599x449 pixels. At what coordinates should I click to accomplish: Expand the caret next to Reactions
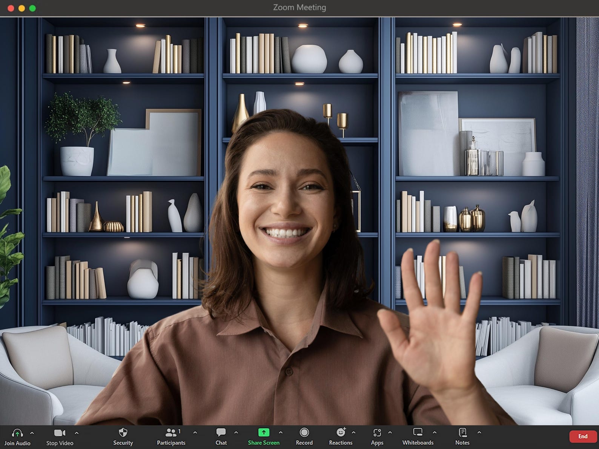click(x=353, y=433)
